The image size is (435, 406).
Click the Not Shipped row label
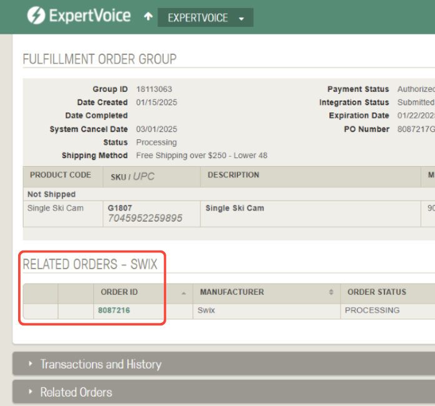51,194
